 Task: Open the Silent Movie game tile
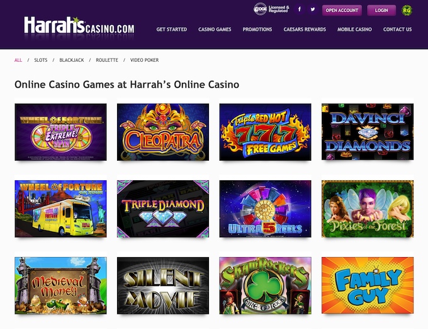163,286
